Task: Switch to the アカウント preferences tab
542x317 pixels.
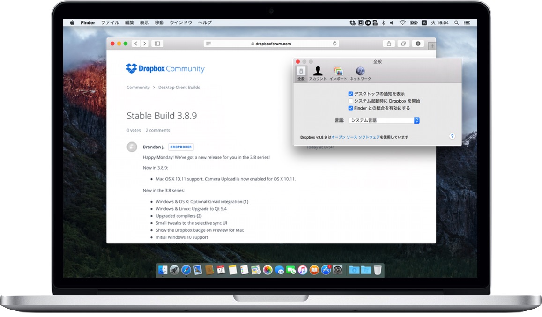Action: [x=318, y=74]
